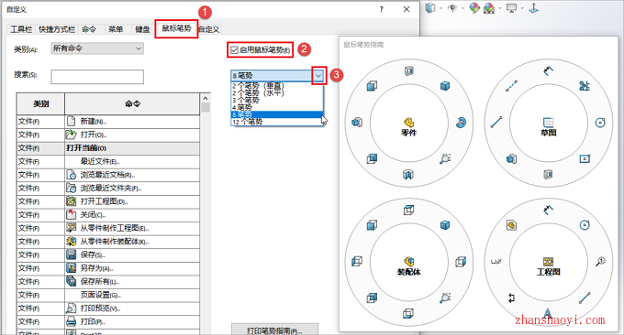Select the 浏览最近文件夹(F).. row

(x=108, y=189)
